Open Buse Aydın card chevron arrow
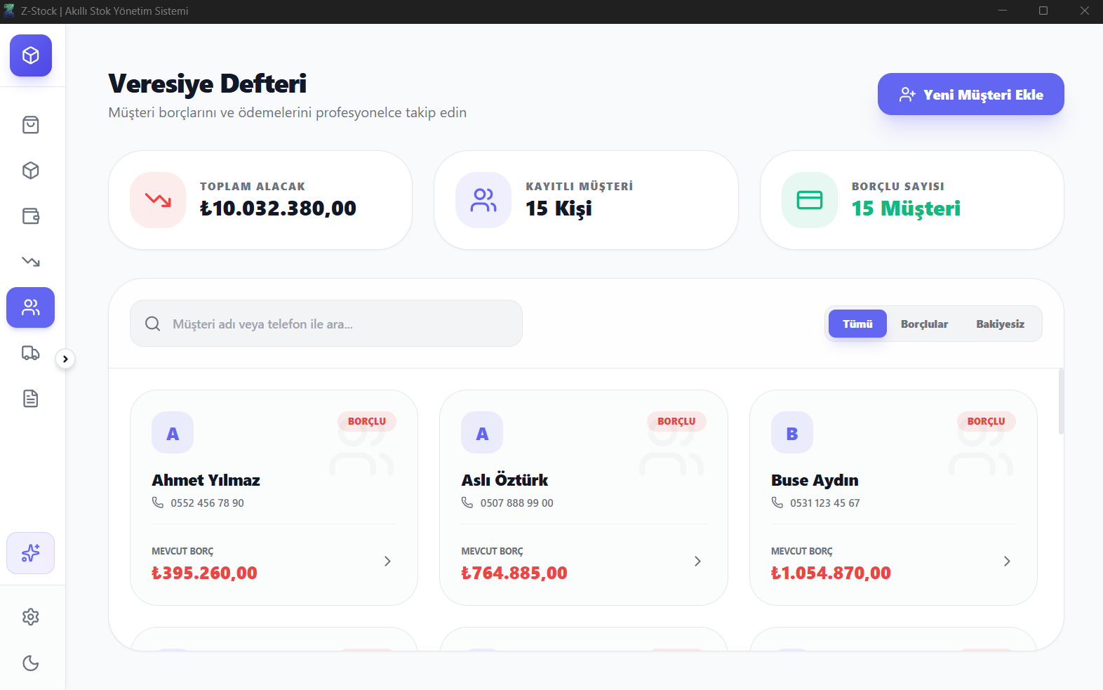Screen dimensions: 1103x690 [1007, 561]
